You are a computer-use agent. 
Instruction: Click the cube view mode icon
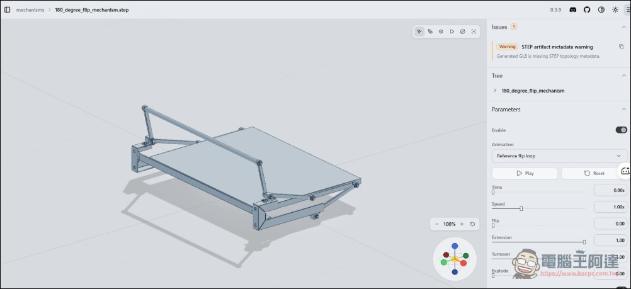tap(441, 31)
